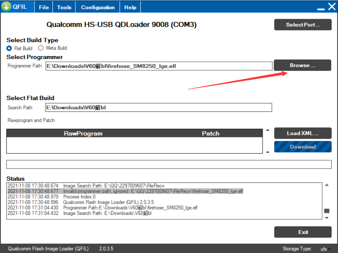
Task: Minimize the QFIL window
Action: tap(321, 7)
